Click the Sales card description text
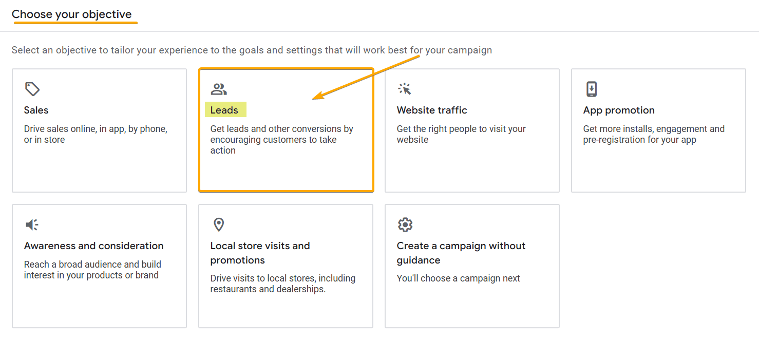 click(96, 134)
